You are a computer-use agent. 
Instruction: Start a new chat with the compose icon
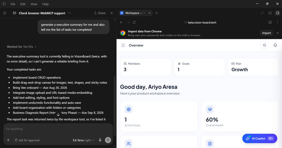click(5, 13)
